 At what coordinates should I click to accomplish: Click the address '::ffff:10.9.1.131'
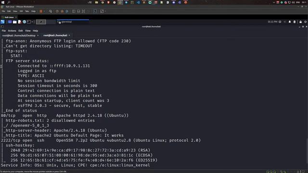point(70,66)
